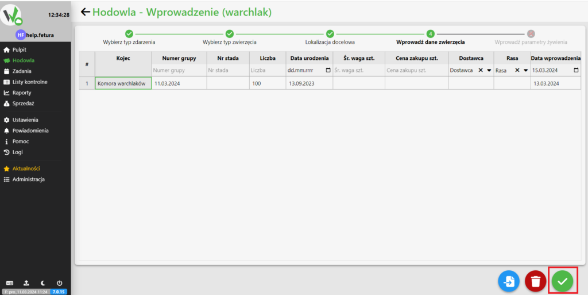
Task: Click the red trash delete button
Action: (x=535, y=281)
